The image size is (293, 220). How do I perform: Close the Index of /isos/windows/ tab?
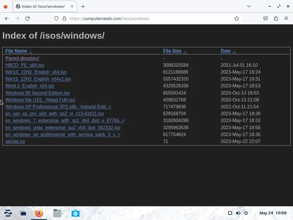click(x=72, y=6)
